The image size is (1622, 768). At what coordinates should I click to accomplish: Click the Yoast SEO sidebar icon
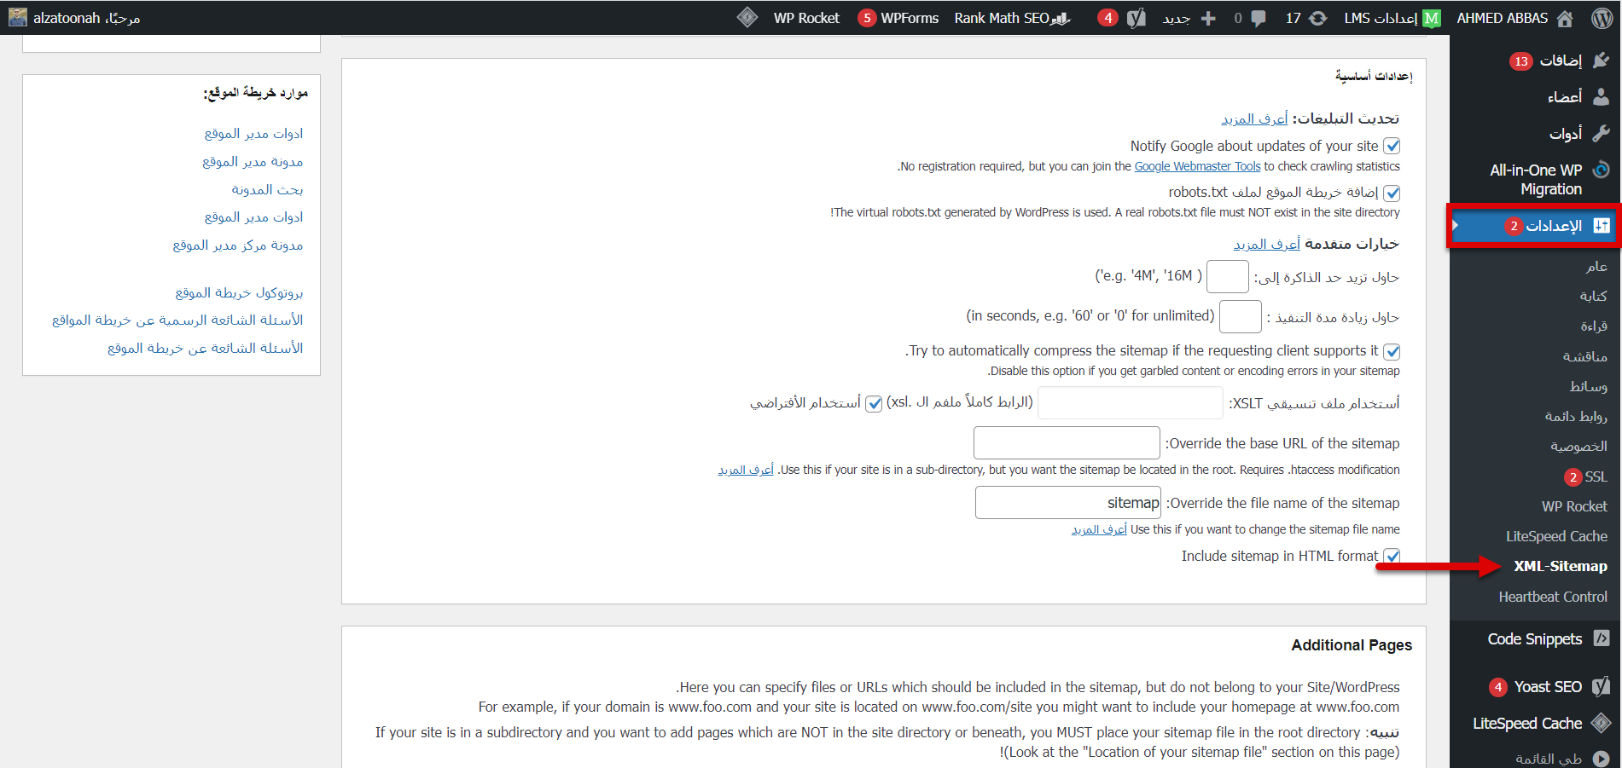(x=1602, y=686)
